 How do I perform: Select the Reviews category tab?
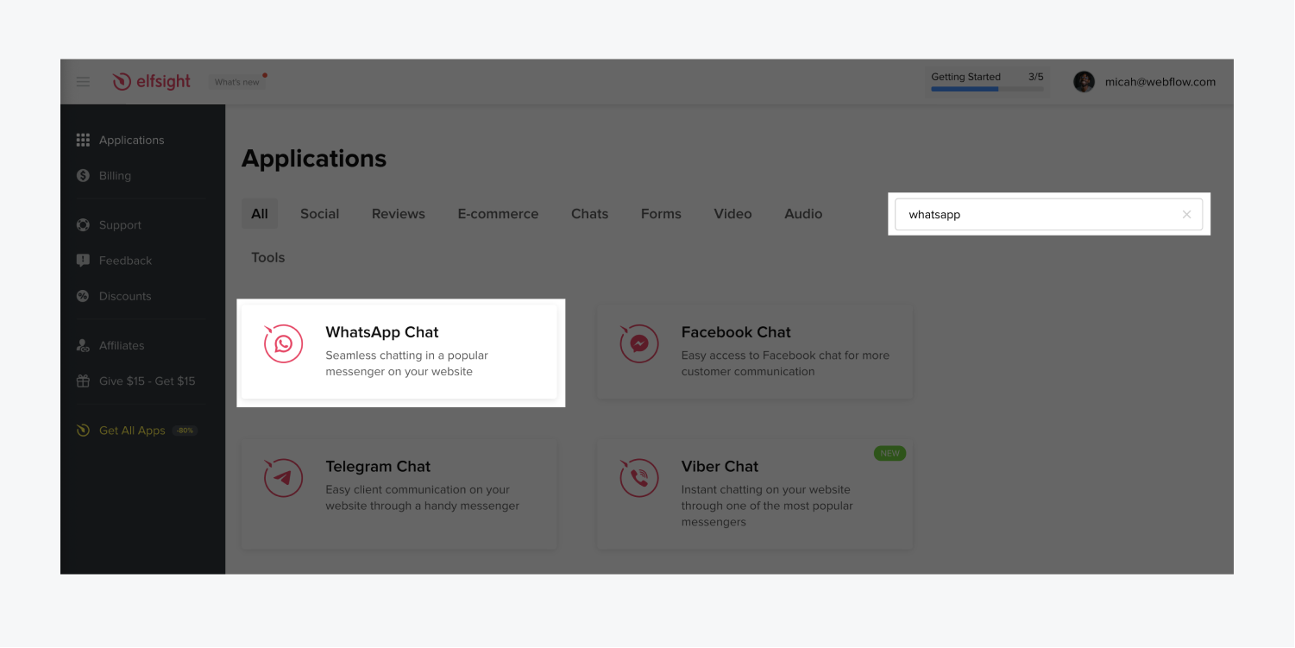399,214
